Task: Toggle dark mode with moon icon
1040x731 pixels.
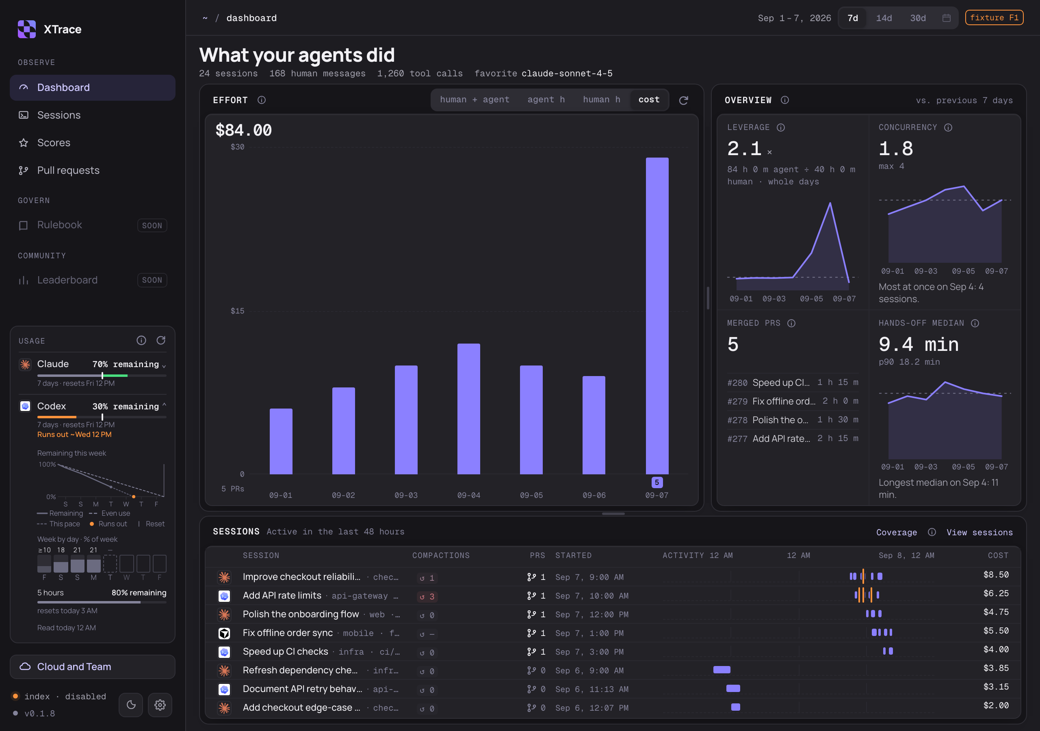Action: click(x=131, y=705)
